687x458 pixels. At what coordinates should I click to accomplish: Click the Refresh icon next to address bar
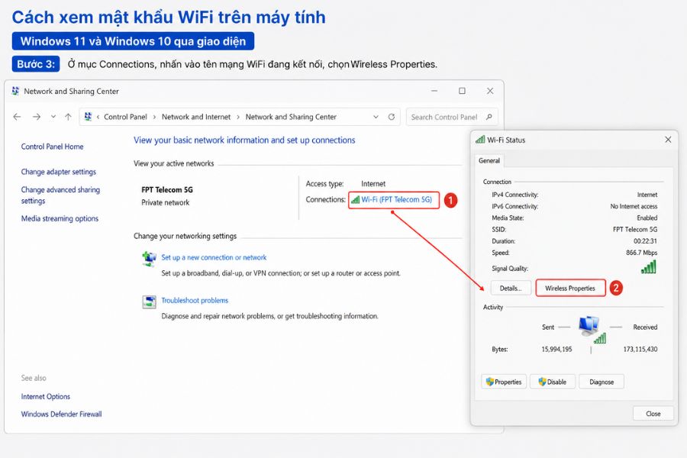[392, 117]
